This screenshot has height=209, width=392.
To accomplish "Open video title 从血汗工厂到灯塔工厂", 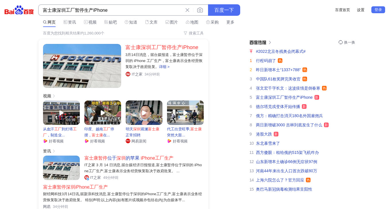I will (60, 132).
